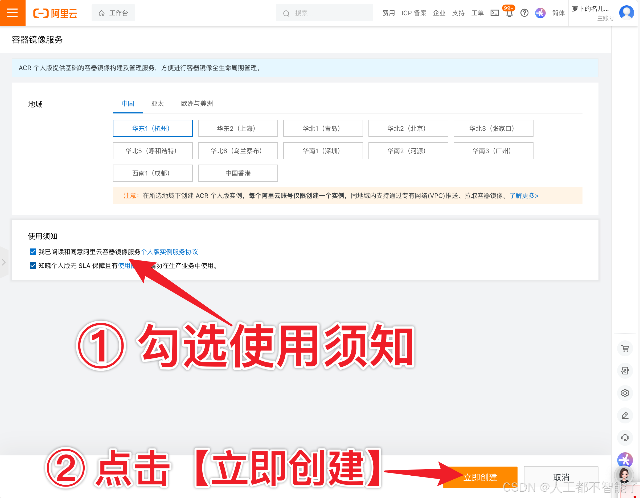Open the APP download sidebar icon
Screen dimensions: 640x498
[x=625, y=370]
